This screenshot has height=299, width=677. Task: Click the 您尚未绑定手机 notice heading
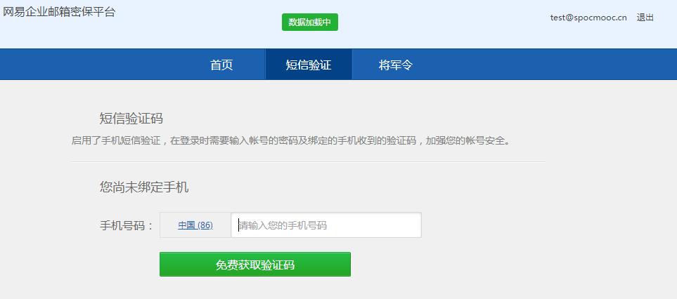[144, 187]
